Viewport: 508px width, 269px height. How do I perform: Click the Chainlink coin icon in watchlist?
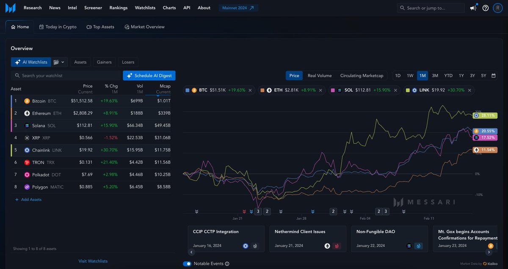point(27,150)
